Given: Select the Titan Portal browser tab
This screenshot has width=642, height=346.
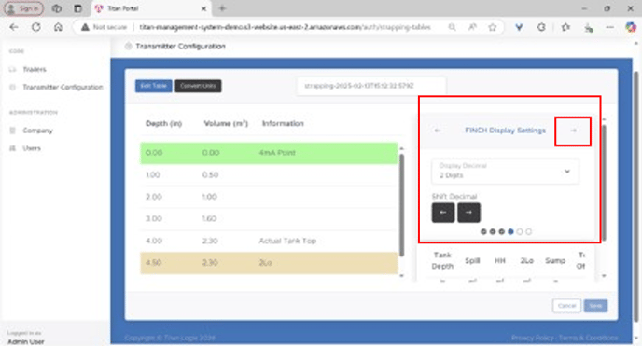Looking at the screenshot, I should [x=150, y=8].
